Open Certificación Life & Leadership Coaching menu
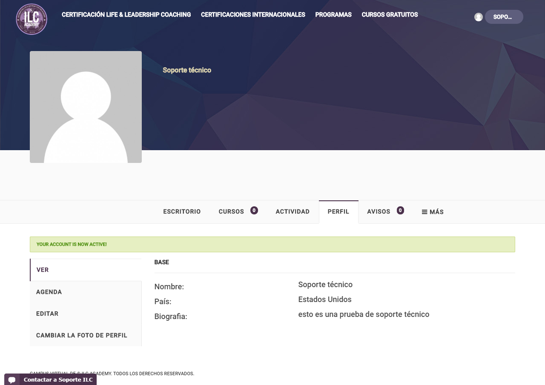 (126, 15)
